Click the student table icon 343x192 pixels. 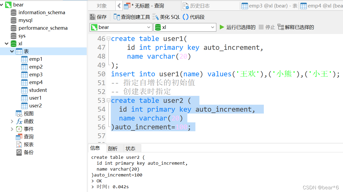[24, 90]
